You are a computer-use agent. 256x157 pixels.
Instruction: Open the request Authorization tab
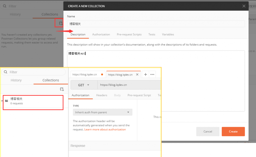click(80, 95)
